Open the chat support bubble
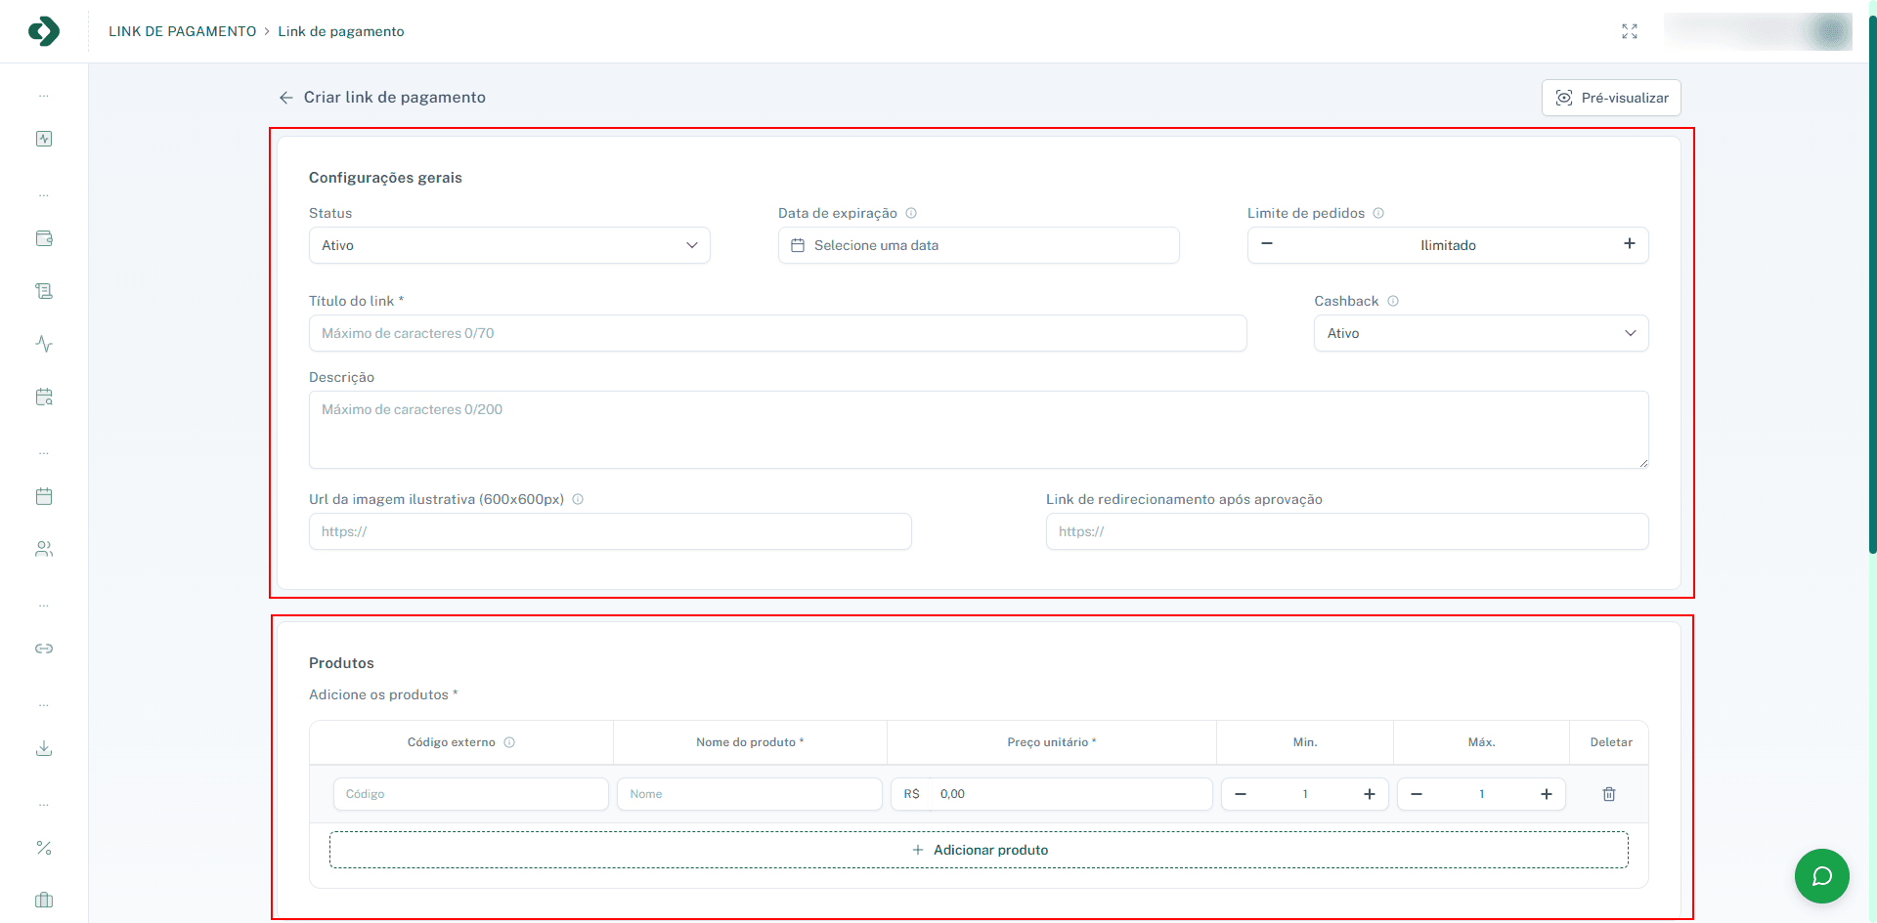Viewport: 1877px width, 923px height. (x=1821, y=876)
